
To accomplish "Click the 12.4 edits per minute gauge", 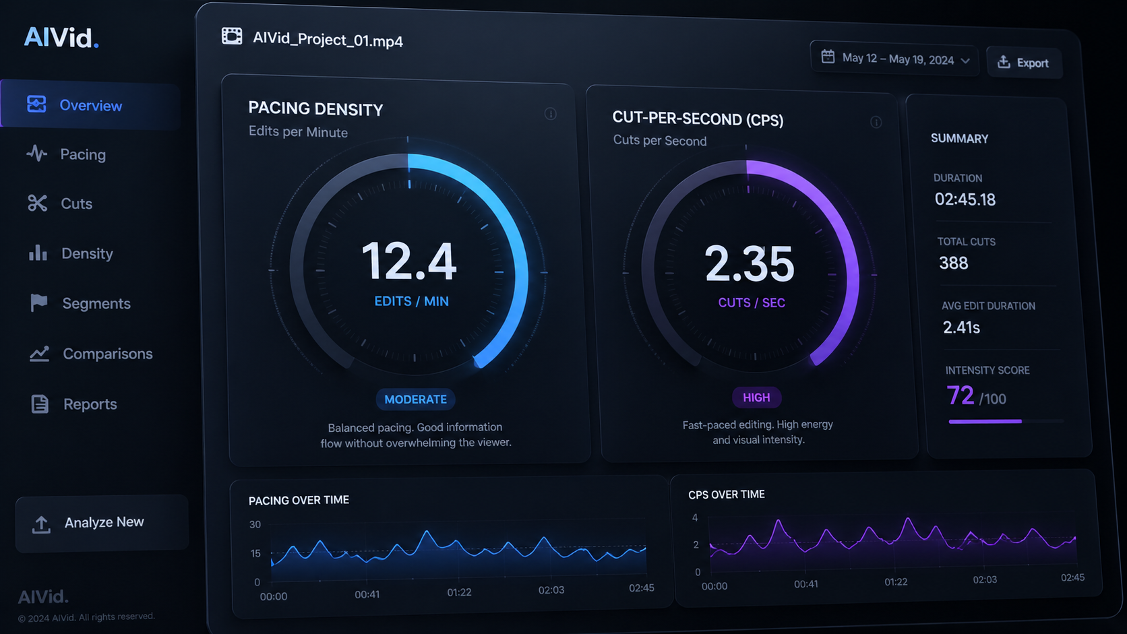I will point(409,263).
